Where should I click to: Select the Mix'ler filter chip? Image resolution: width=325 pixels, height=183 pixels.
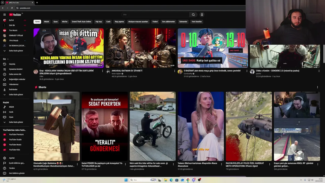point(65,22)
